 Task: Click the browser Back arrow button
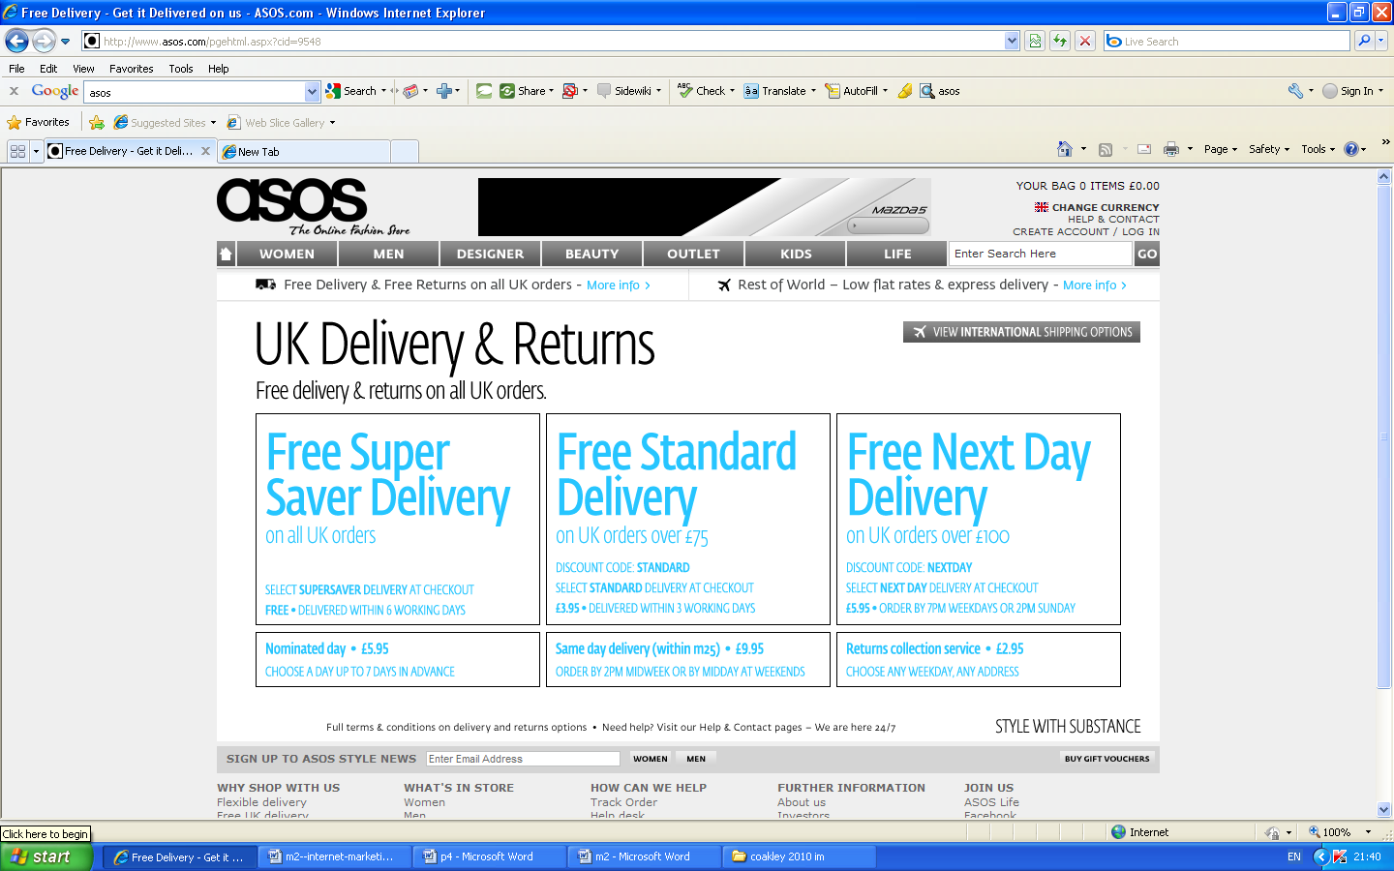coord(16,41)
